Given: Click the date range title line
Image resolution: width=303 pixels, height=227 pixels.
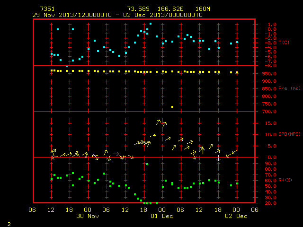Looking at the screenshot, I should coord(117,15).
